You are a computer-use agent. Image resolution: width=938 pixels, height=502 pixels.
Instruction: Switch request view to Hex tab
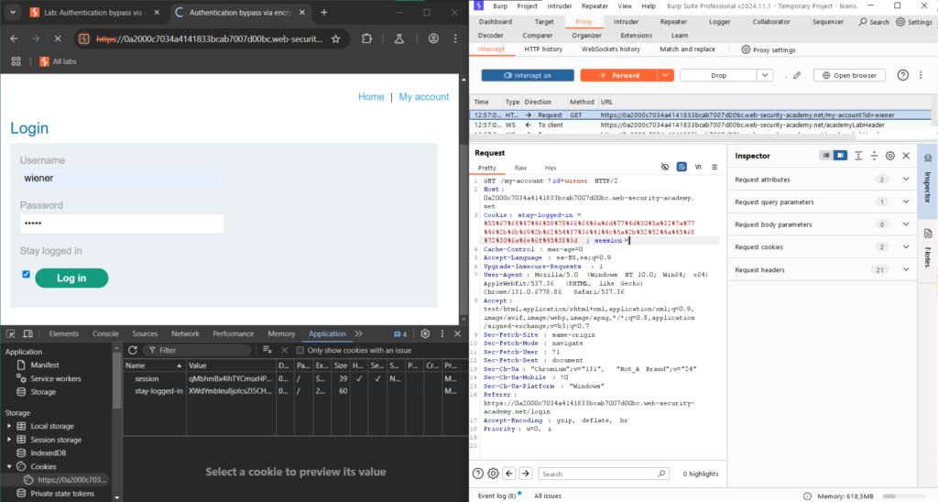551,168
